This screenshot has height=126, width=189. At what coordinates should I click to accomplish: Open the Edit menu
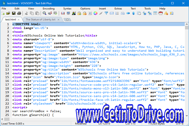17,9
